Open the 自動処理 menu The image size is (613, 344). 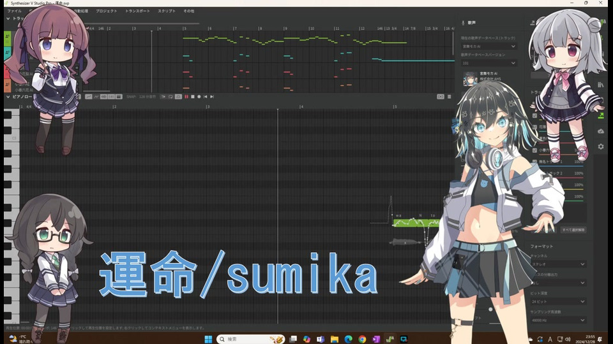81,11
